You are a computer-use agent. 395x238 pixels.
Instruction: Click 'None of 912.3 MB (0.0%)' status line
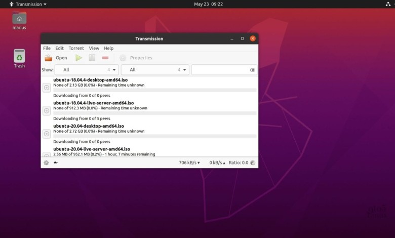[x=100, y=108]
